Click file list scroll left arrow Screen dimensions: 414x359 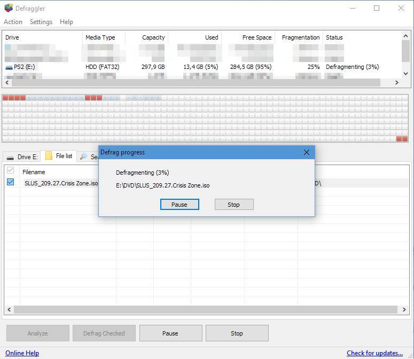(x=9, y=309)
